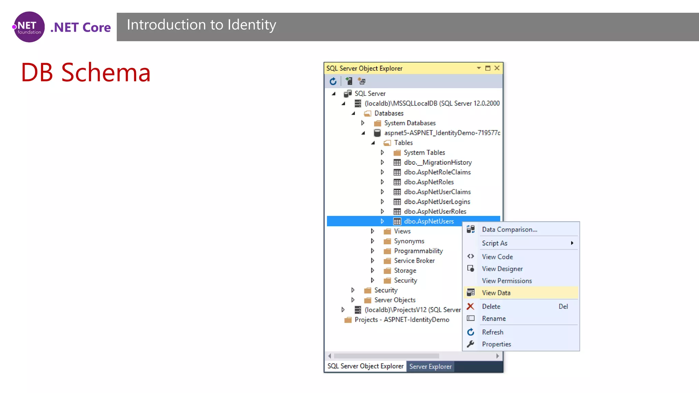The width and height of the screenshot is (699, 393).
Task: Select the SQL Server icon at tree root
Action: click(x=348, y=93)
